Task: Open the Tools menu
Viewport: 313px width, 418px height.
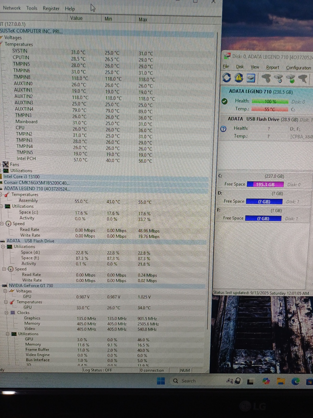Action: [32, 8]
